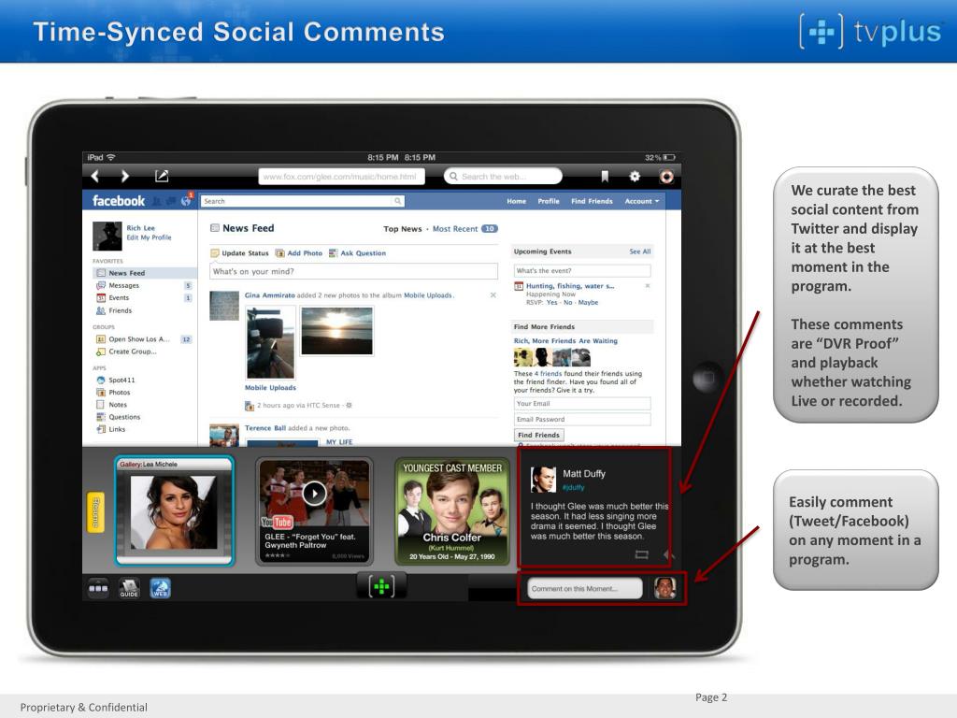The width and height of the screenshot is (957, 718).
Task: Go to Facebook Home
Action: click(x=516, y=201)
